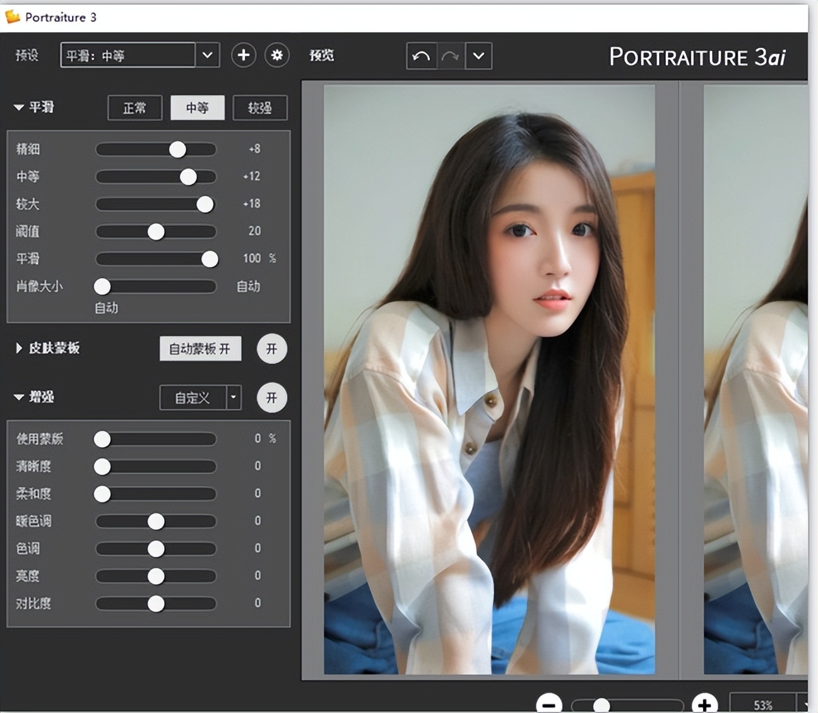Open the history chevron next to redo
818x713 pixels.
[478, 56]
